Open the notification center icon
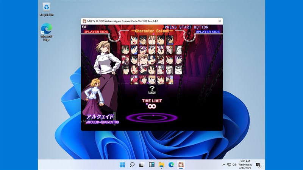 (x=258, y=165)
